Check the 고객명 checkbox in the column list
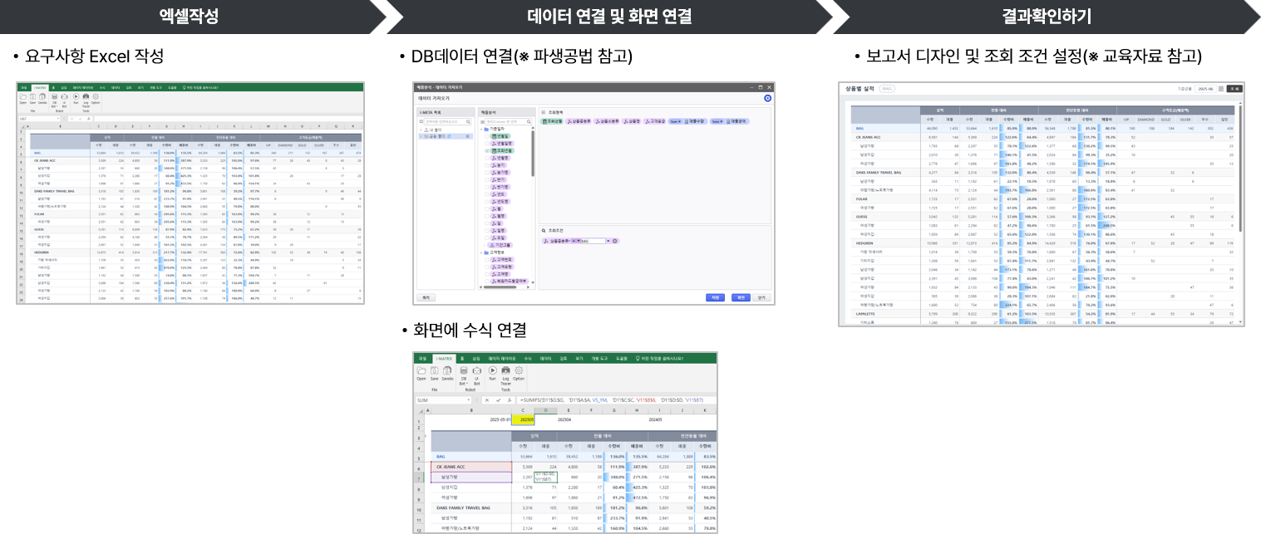This screenshot has height=534, width=1261. pyautogui.click(x=485, y=273)
